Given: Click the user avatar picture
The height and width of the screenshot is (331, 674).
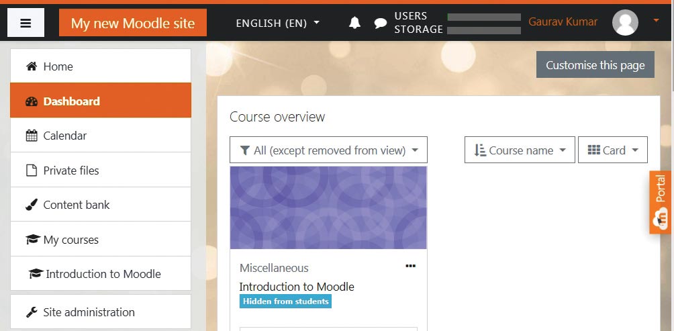Looking at the screenshot, I should click(625, 23).
